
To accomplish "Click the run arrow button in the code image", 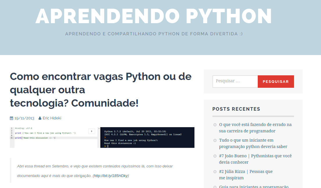I will [x=92, y=131].
